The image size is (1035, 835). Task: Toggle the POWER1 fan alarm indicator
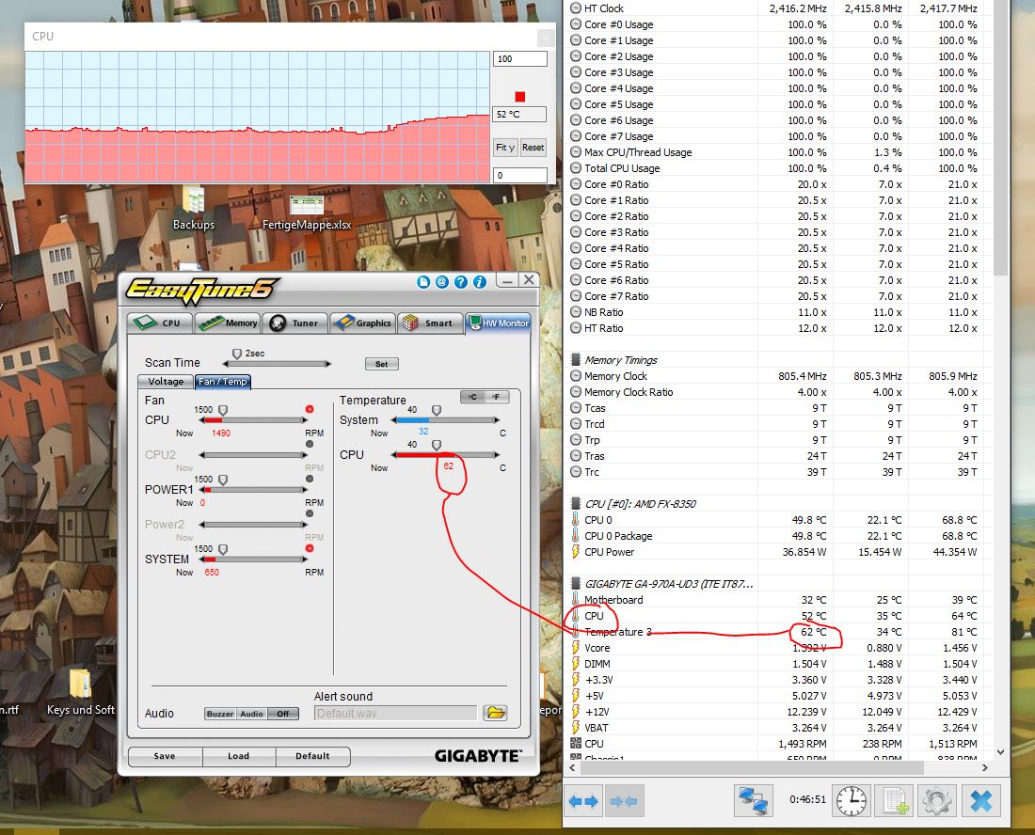pos(310,479)
